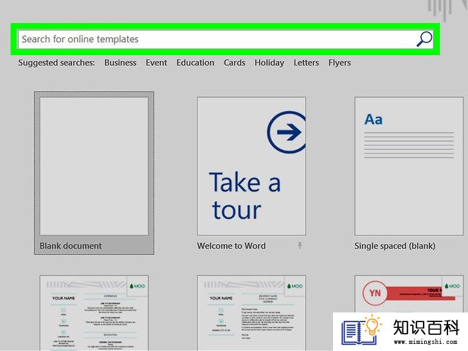Open the Cards suggested search
The image size is (468, 351).
click(234, 63)
